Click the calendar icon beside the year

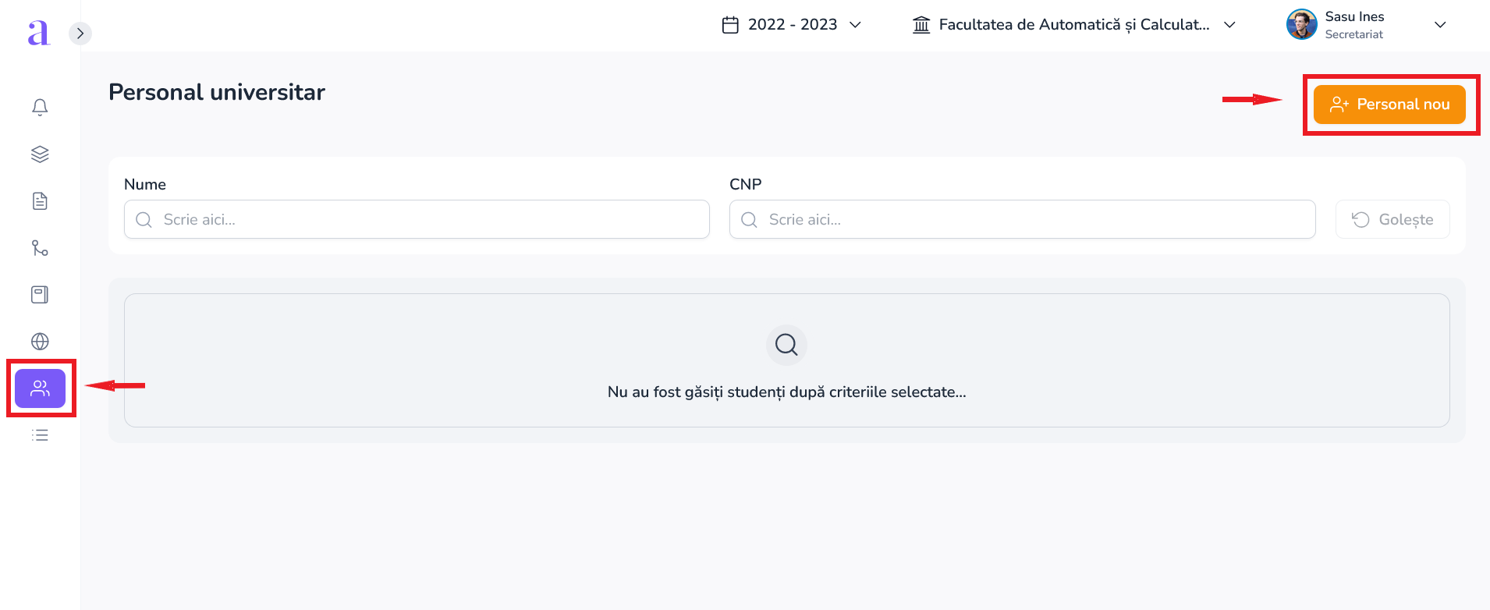click(x=730, y=25)
